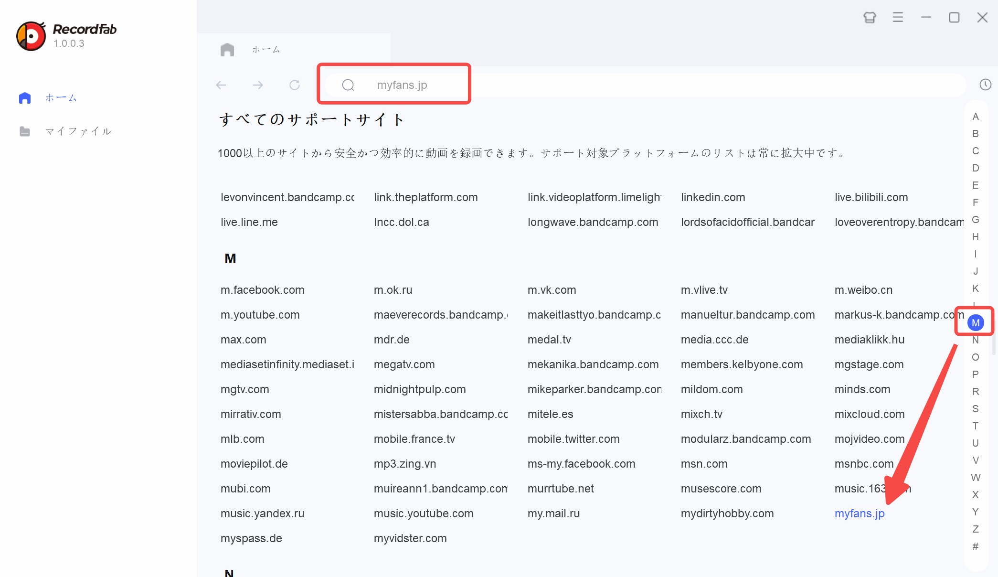Jump to letter N in index
The width and height of the screenshot is (998, 577).
976,340
